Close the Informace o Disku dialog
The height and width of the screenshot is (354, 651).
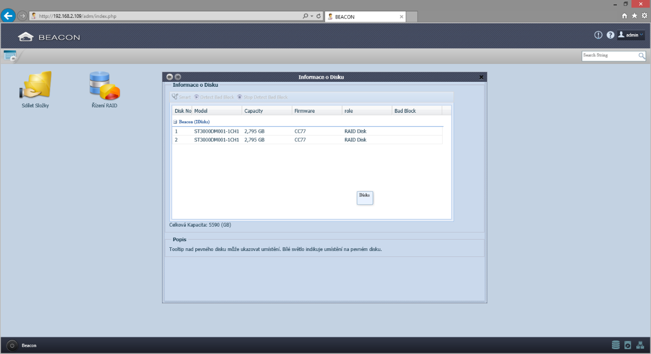481,77
